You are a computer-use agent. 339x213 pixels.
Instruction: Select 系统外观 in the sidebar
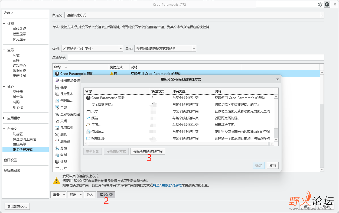point(19,29)
